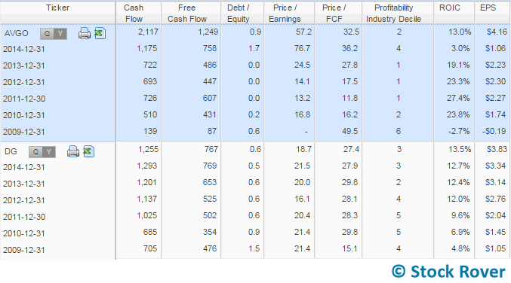Toggle quarterly view Q for DG
This screenshot has width=511, height=283.
click(35, 152)
